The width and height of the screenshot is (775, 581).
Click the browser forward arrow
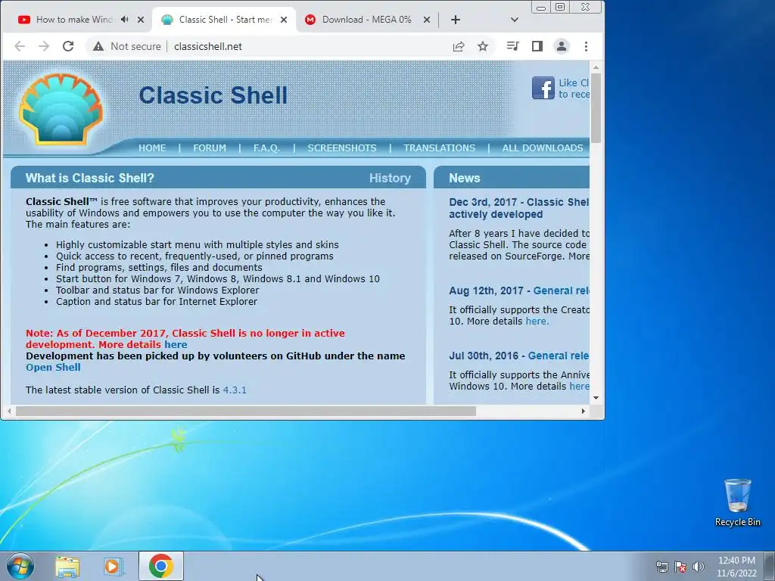[x=44, y=46]
